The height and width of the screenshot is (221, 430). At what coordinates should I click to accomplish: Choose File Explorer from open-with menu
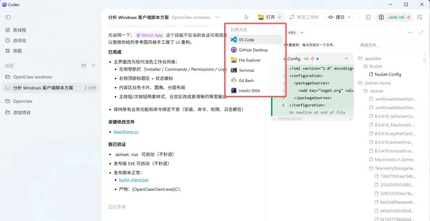[255, 60]
